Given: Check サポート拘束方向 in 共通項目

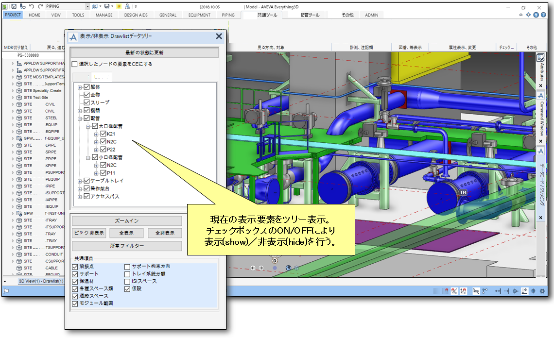Looking at the screenshot, I should pyautogui.click(x=127, y=267).
